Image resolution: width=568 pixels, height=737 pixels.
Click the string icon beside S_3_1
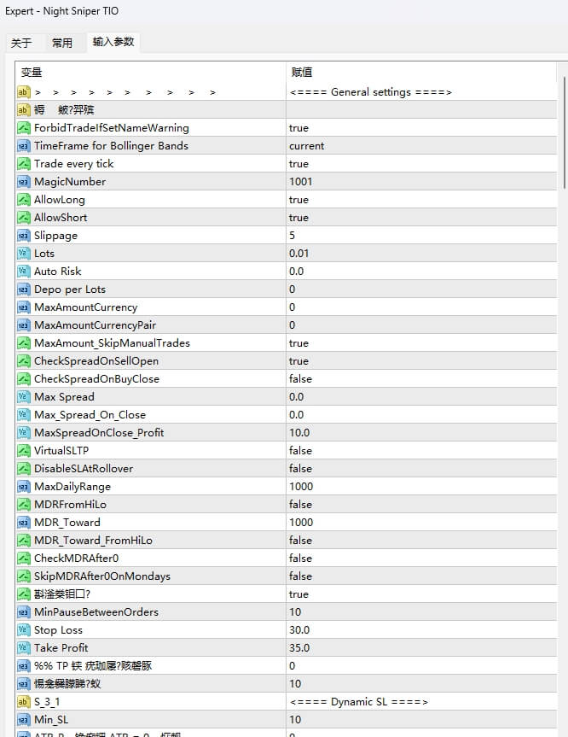pos(24,702)
